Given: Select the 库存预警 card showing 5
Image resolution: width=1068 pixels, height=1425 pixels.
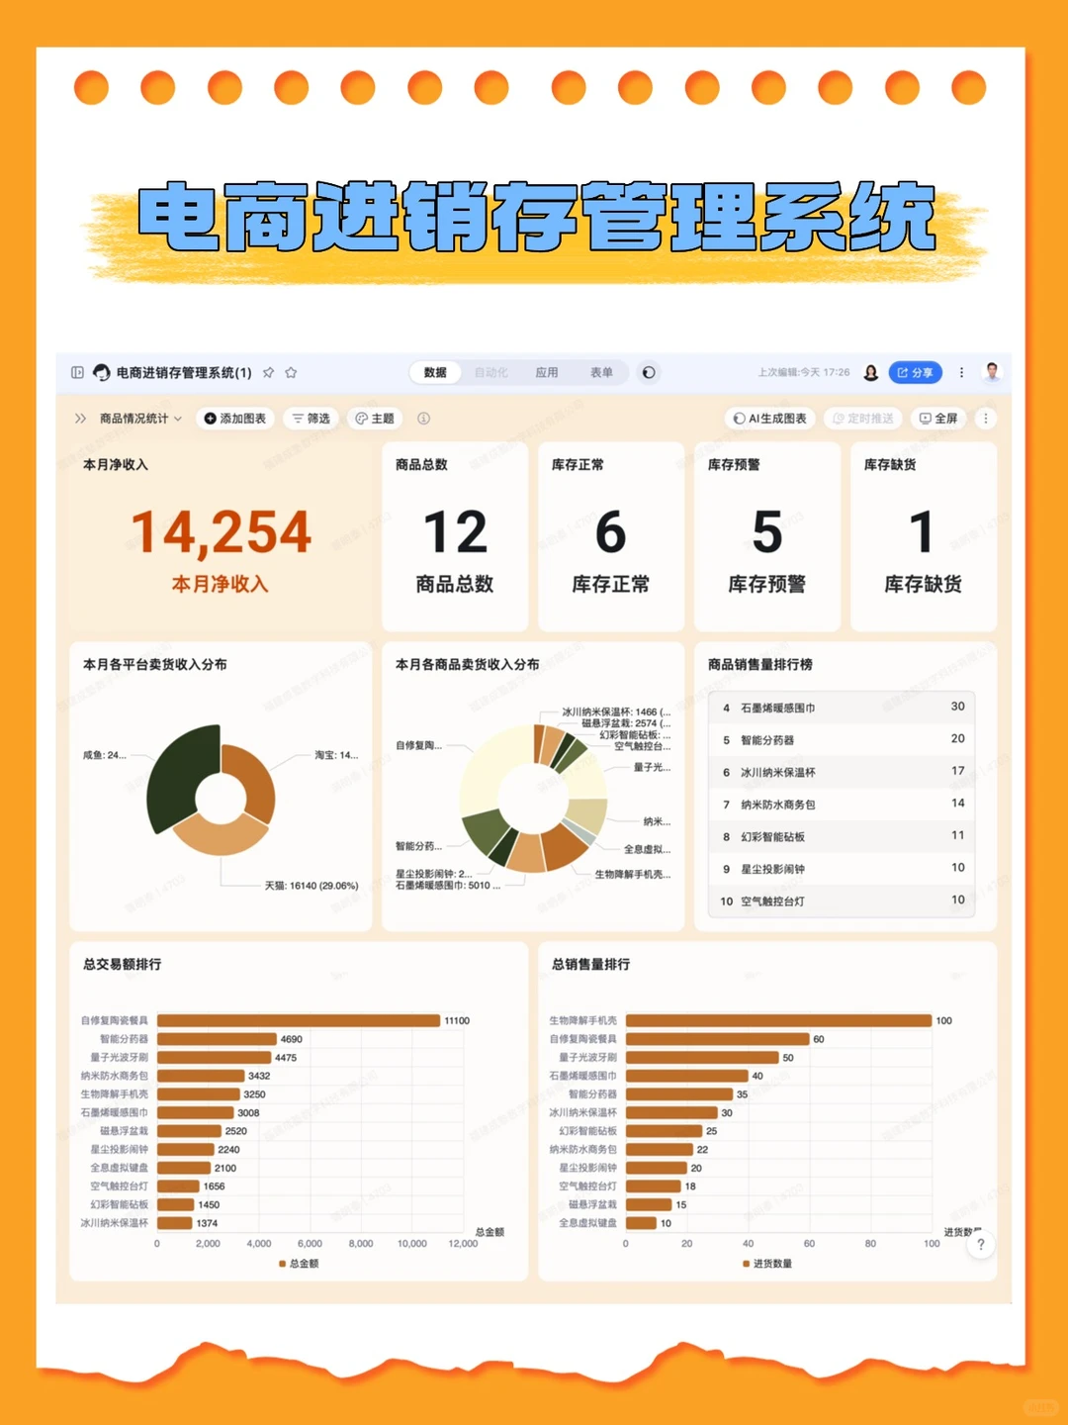Looking at the screenshot, I should click(767, 536).
